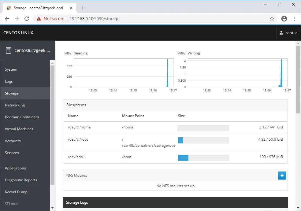Open the /dev/cl/root filesystem row

pos(175,143)
